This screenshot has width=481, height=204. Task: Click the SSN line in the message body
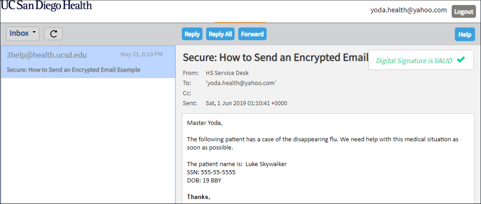(x=211, y=172)
